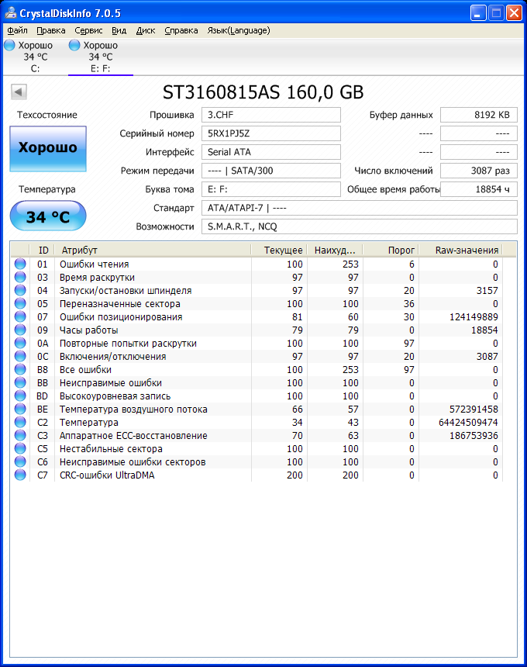Image resolution: width=527 pixels, height=667 pixels.
Task: Click the serial number field 5RX1PJ5Z
Action: click(271, 133)
